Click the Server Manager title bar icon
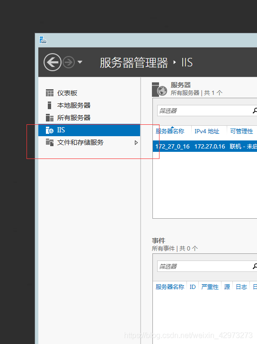This screenshot has height=344, width=257. [43, 40]
